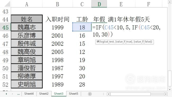Select the Sheet3 tab

[x=59, y=94]
